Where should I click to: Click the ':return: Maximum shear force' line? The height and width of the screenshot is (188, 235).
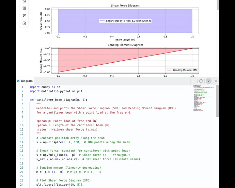67,130
